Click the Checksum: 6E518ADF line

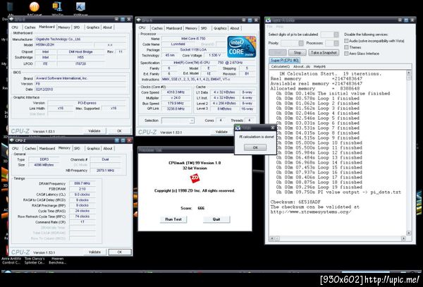click(295, 202)
